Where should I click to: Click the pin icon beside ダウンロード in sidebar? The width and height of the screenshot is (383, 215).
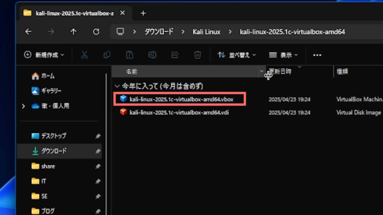(98, 152)
